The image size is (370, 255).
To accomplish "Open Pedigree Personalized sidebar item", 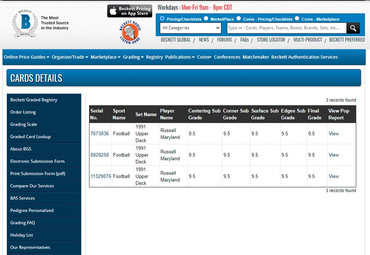I will tap(44, 210).
